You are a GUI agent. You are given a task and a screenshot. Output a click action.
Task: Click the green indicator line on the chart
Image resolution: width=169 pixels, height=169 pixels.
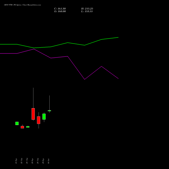point(68,43)
